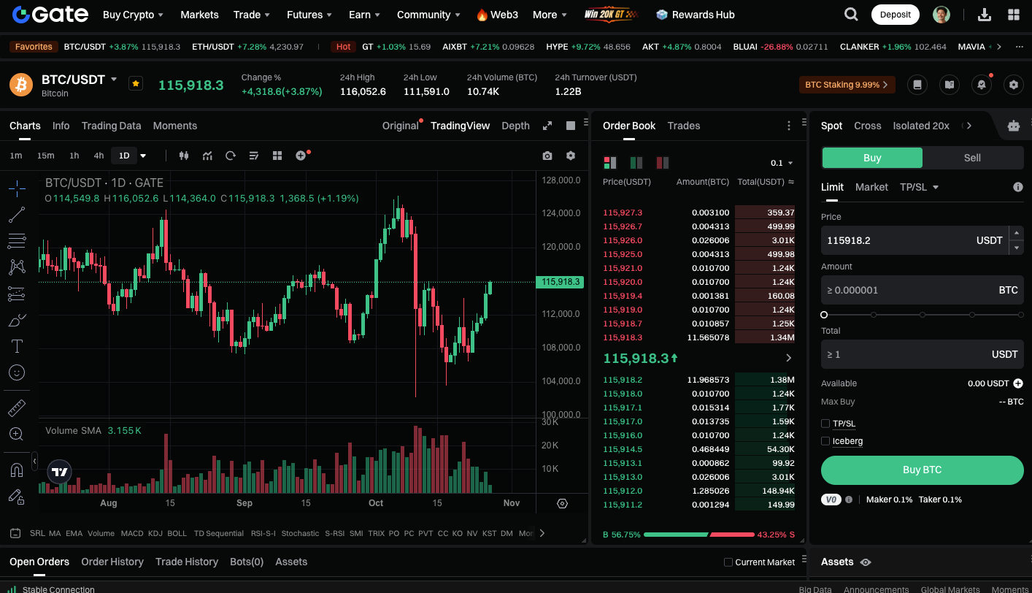
Task: Expand the chart timeframe dropdown arrow
Action: [x=143, y=156]
